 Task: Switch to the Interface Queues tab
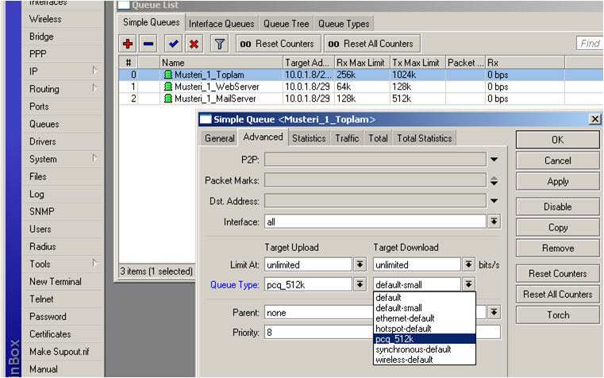coord(221,24)
